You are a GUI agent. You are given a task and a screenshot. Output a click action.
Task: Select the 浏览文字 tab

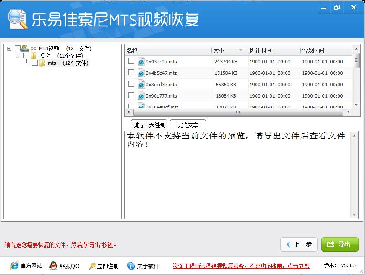(188, 125)
